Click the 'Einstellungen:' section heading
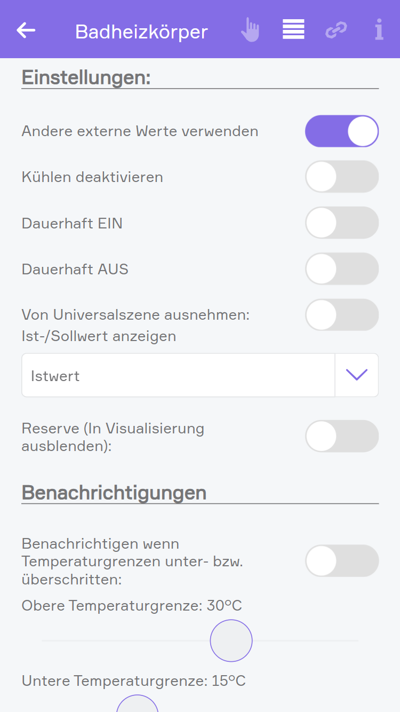 pyautogui.click(x=86, y=77)
